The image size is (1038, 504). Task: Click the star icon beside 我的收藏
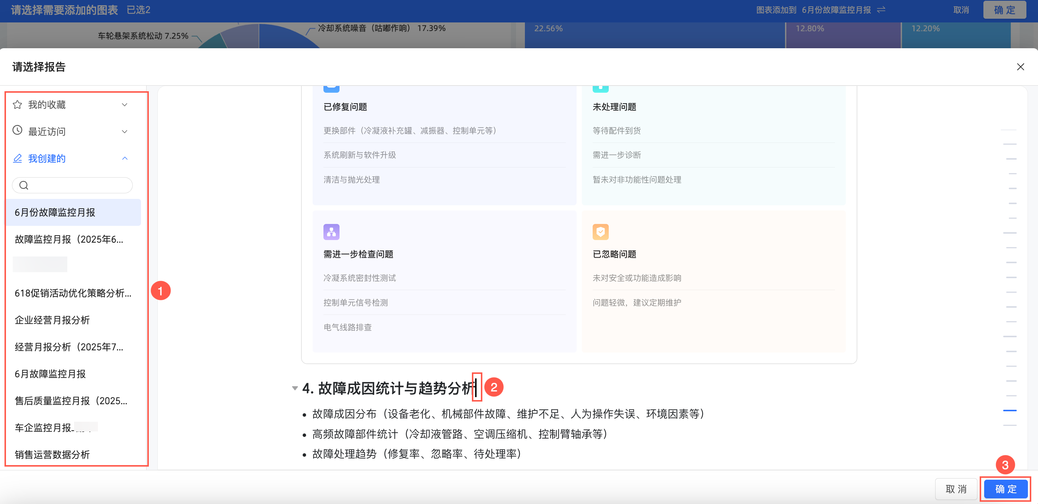click(17, 105)
